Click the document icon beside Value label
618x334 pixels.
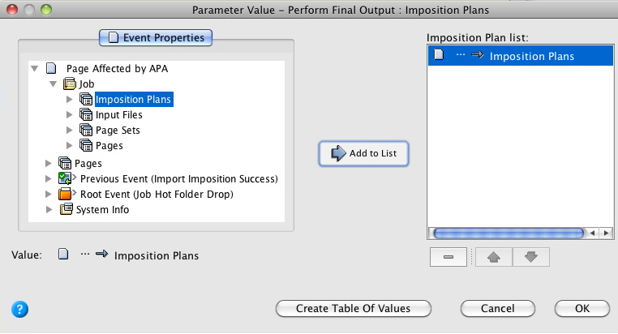point(63,254)
